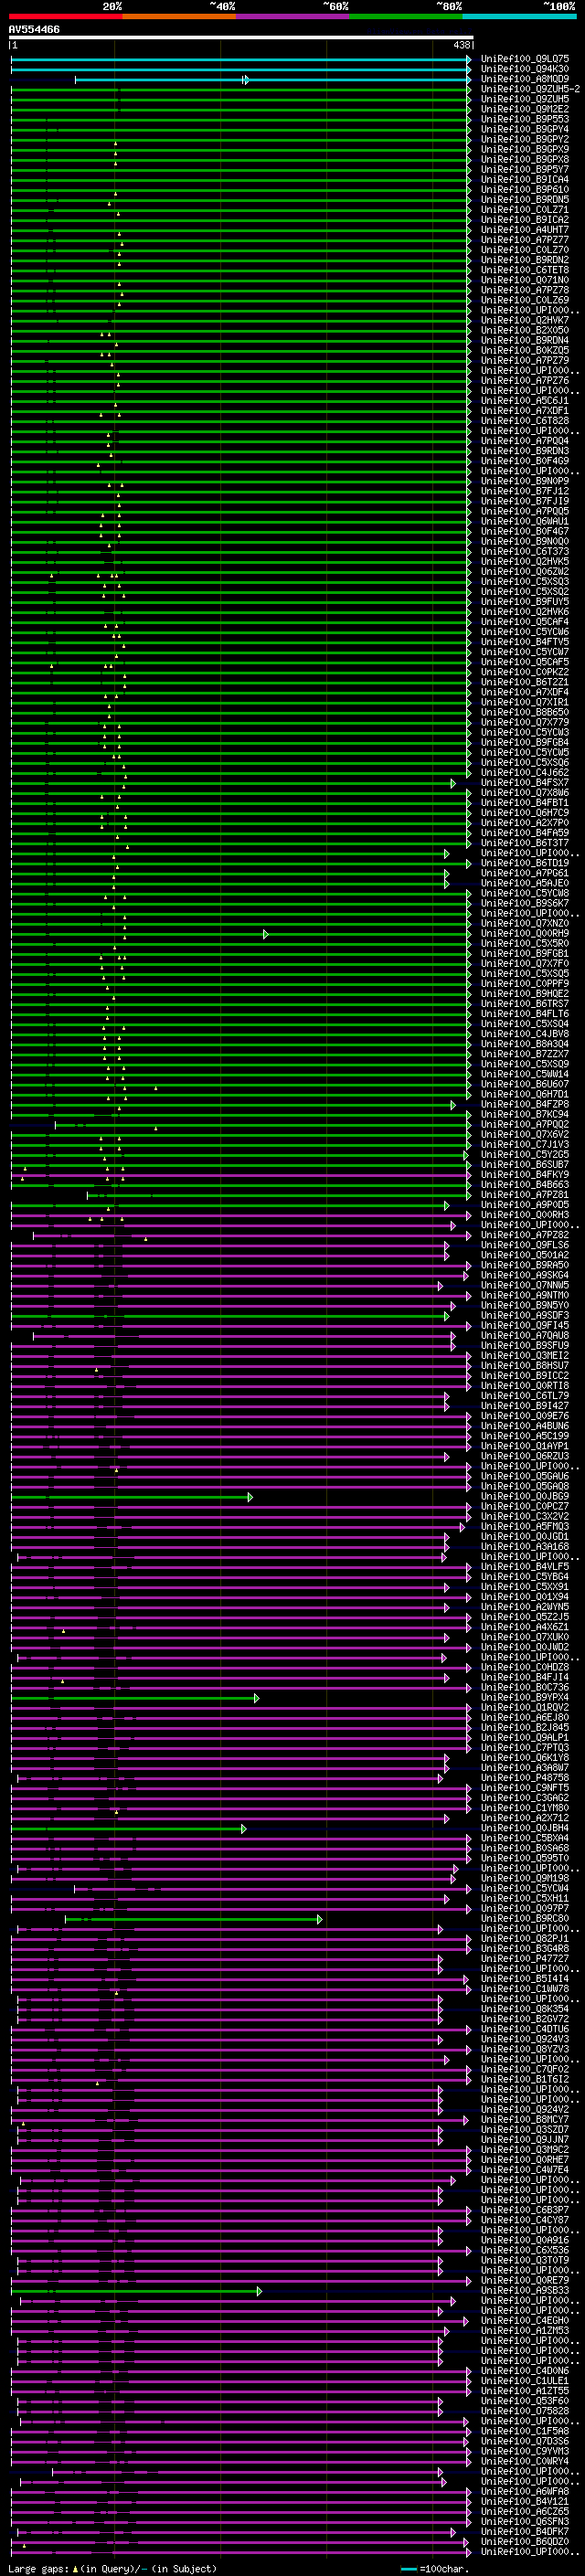This screenshot has width=585, height=2576.
Task: Select the label UniRef100_B6SUB7
Action: 524,1164
